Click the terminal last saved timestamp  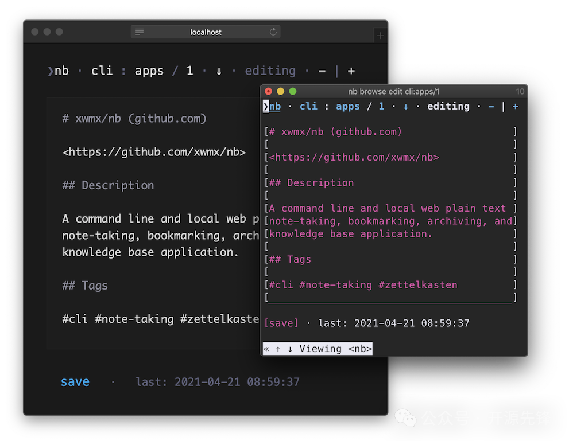[x=394, y=323]
